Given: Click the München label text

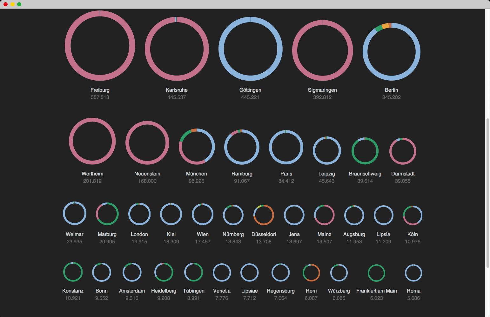Looking at the screenshot, I should 197,174.
